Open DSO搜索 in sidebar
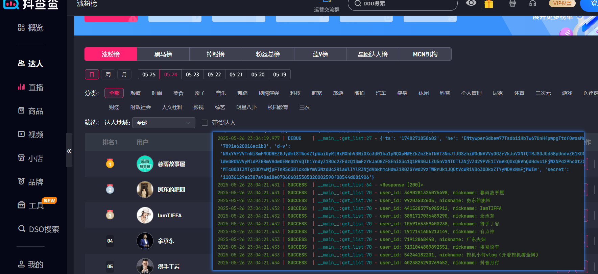The height and width of the screenshot is (274, 598). tap(39, 229)
